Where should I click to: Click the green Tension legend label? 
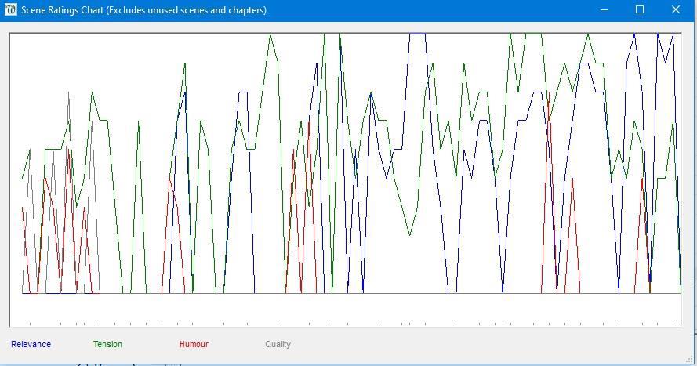click(107, 344)
